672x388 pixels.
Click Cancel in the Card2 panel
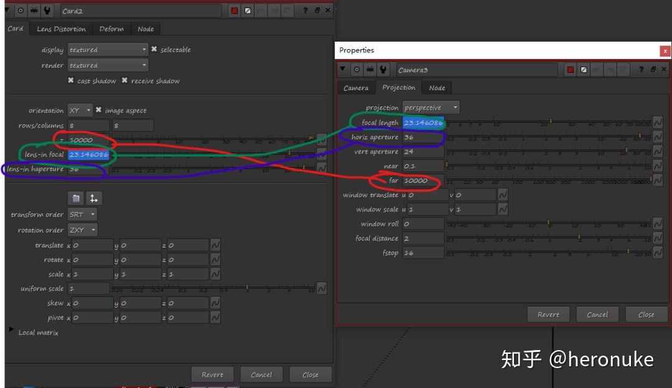click(261, 374)
